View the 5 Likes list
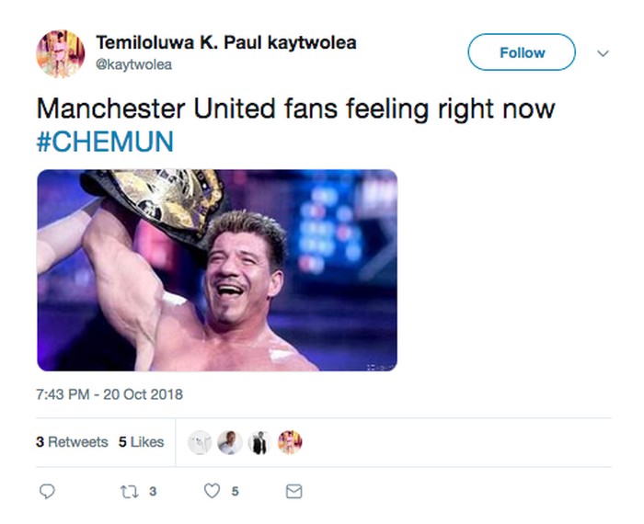The height and width of the screenshot is (524, 644). 141,442
